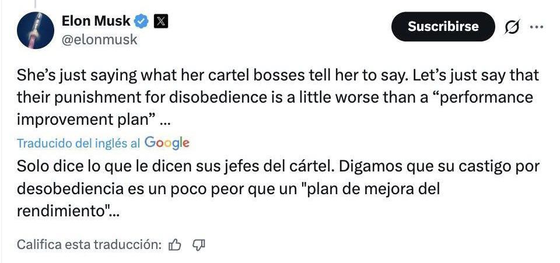
Task: Open the @elonmusk handle link
Action: [99, 40]
